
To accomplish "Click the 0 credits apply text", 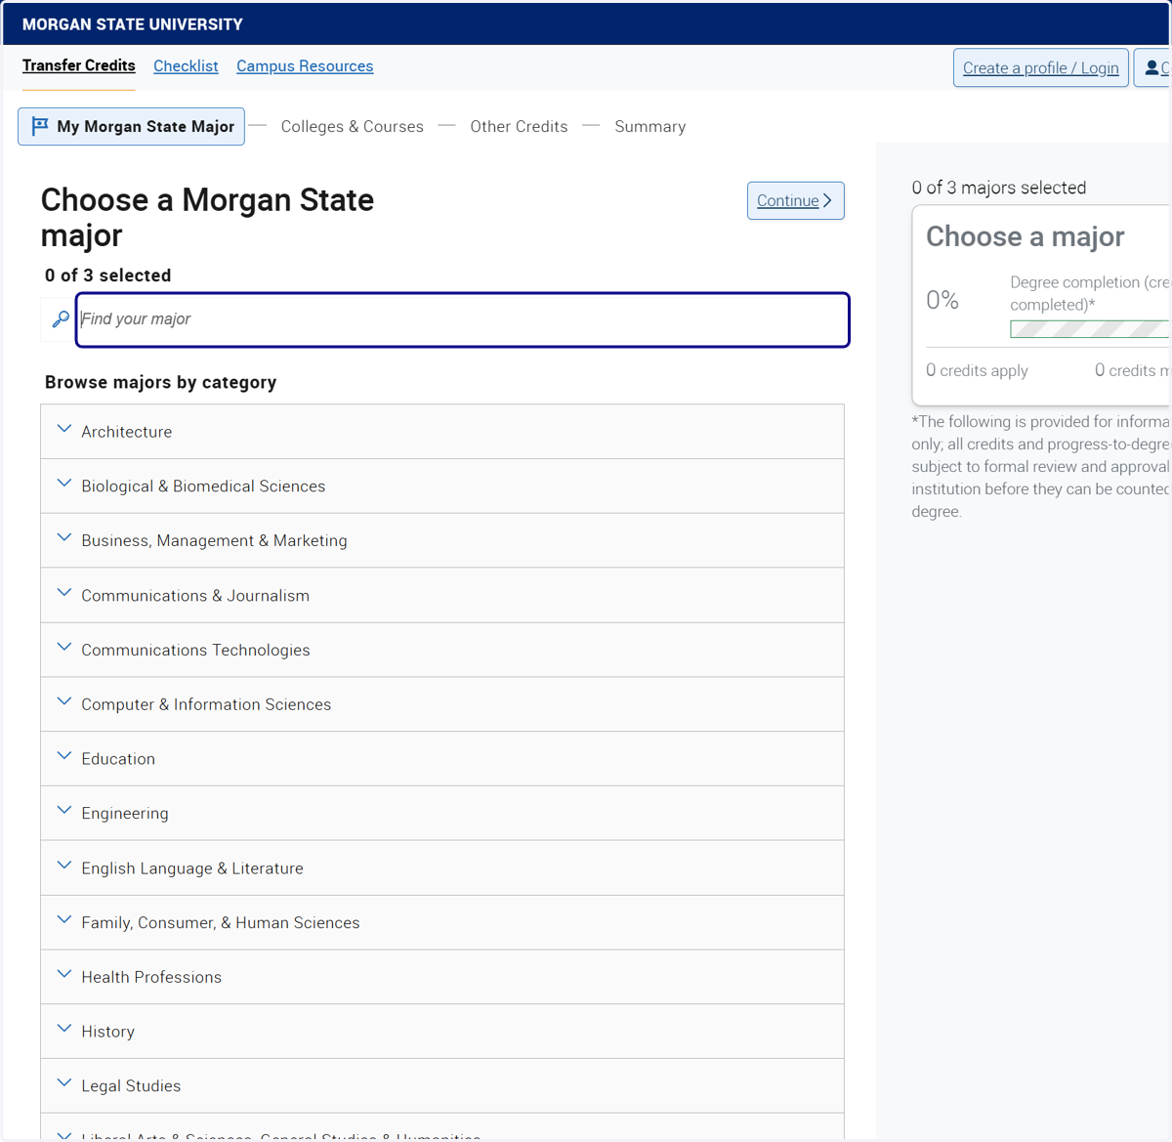I will 977,370.
